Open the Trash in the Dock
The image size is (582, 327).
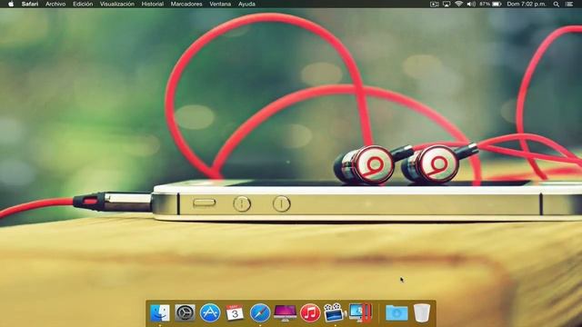click(422, 312)
